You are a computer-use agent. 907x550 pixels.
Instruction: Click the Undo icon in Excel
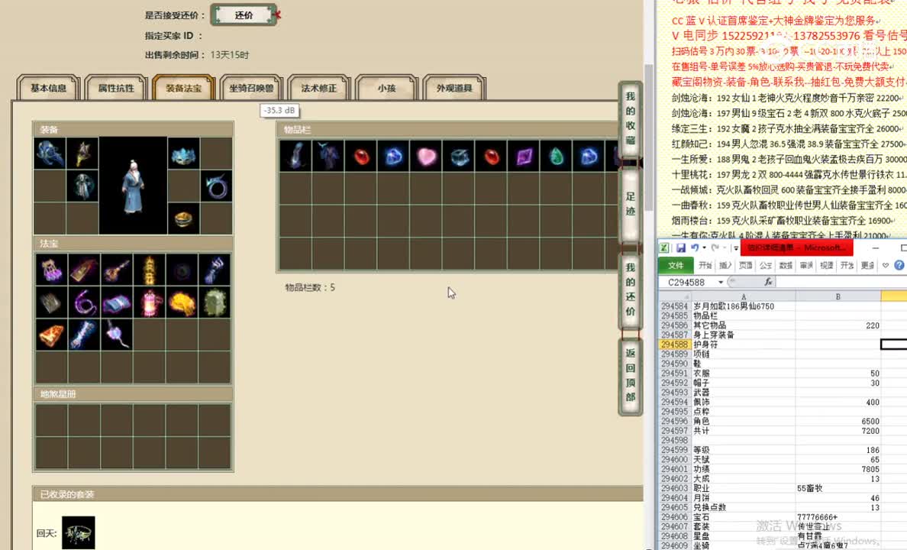[695, 247]
